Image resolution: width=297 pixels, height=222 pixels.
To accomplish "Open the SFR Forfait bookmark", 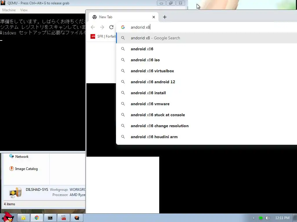I will click(x=103, y=36).
